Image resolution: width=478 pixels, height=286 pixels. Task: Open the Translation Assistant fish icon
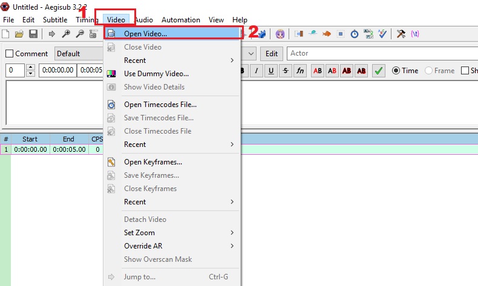pyautogui.click(x=327, y=33)
